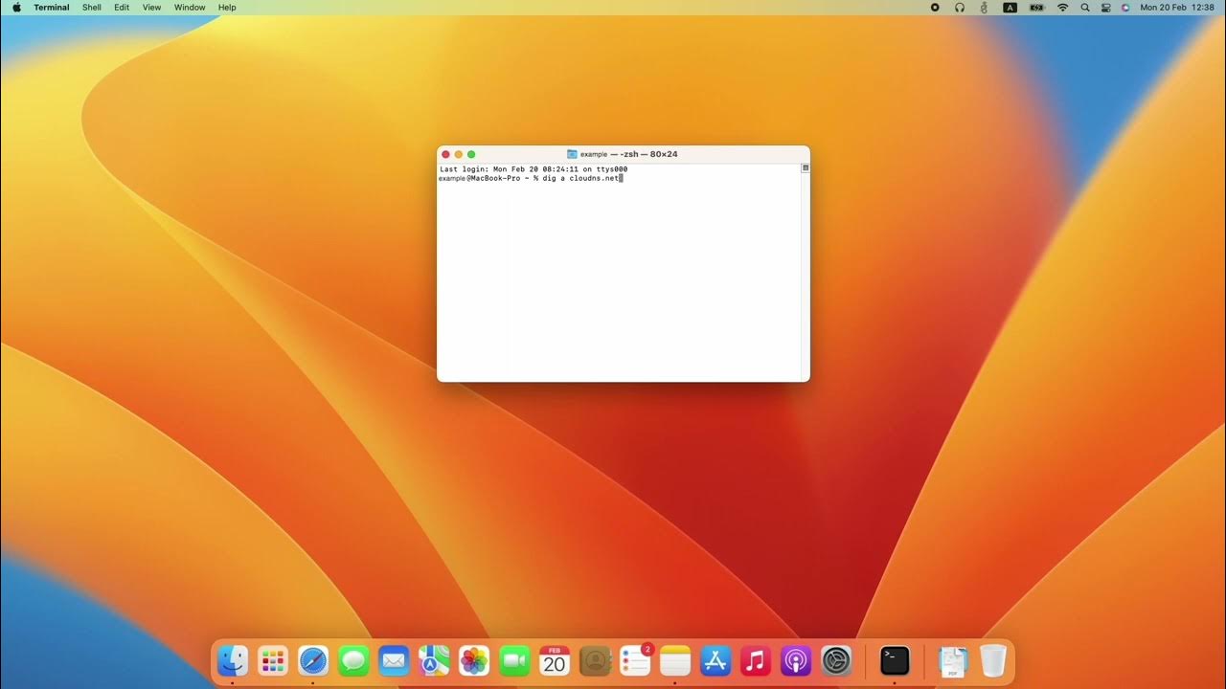Open Launchpad in the Dock
The height and width of the screenshot is (689, 1226).
coord(273,660)
